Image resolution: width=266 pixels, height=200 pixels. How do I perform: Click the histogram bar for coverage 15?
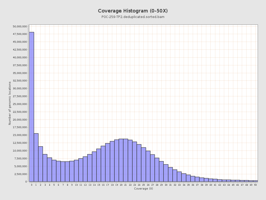tap(99, 165)
